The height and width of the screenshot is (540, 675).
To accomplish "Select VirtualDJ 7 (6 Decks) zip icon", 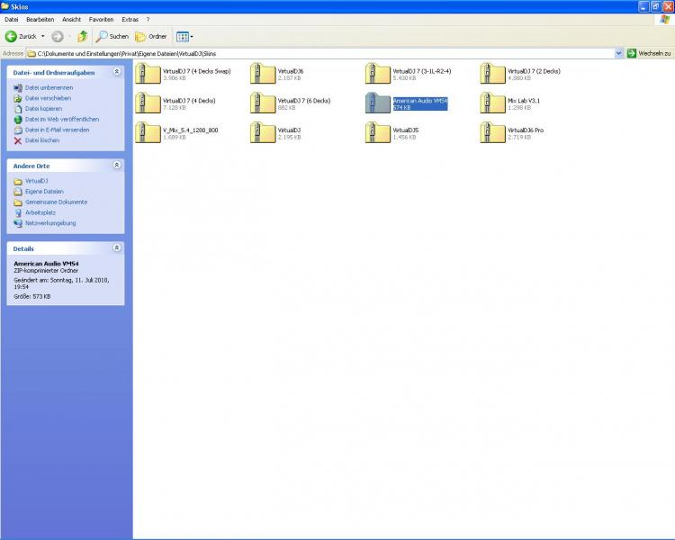I will pos(263,103).
